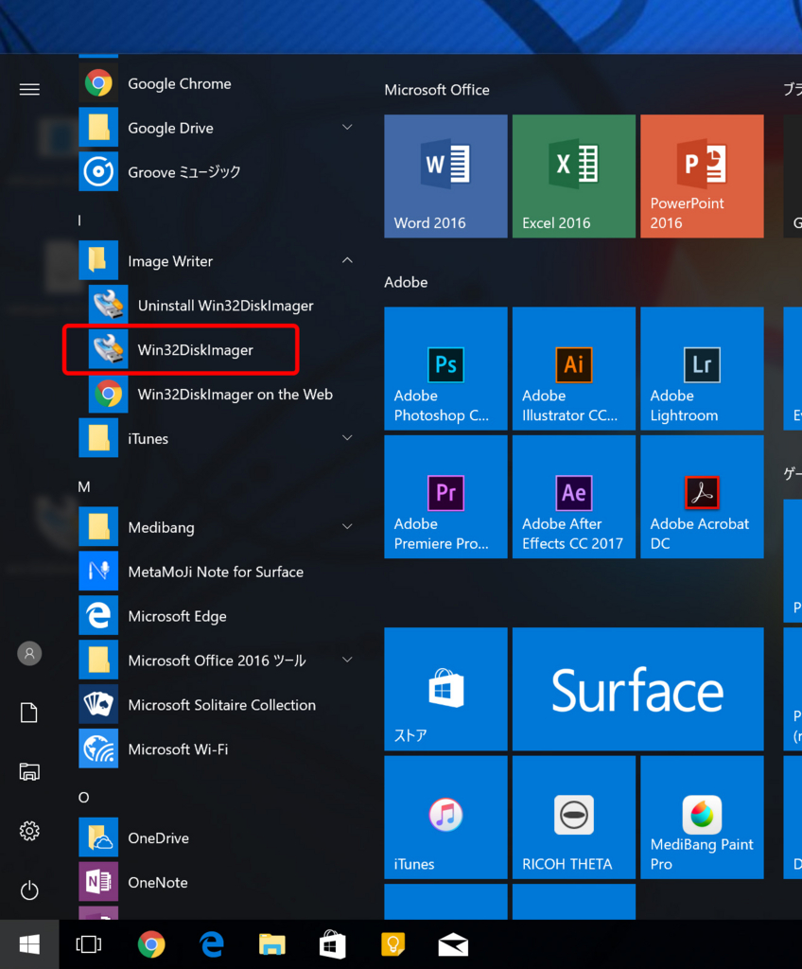Open Microsoft Edge from app list

pyautogui.click(x=217, y=616)
